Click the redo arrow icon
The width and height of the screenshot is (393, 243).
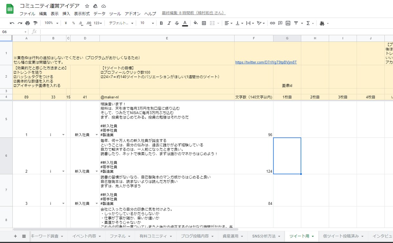[x=20, y=23]
